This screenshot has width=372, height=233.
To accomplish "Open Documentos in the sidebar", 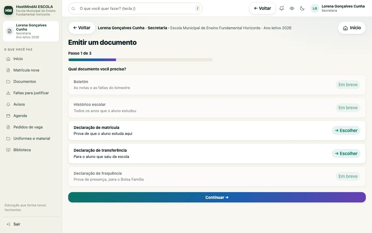I will [x=31, y=82].
